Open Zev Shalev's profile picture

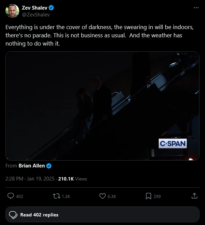(x=12, y=11)
